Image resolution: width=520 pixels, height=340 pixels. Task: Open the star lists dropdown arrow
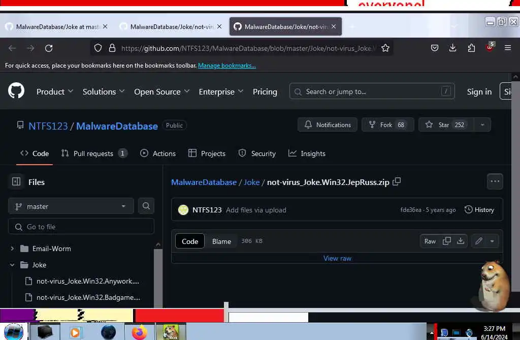pyautogui.click(x=482, y=125)
